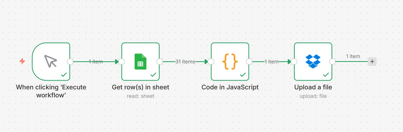Select the manual trigger cursor icon node
The height and width of the screenshot is (132, 403).
point(51,61)
